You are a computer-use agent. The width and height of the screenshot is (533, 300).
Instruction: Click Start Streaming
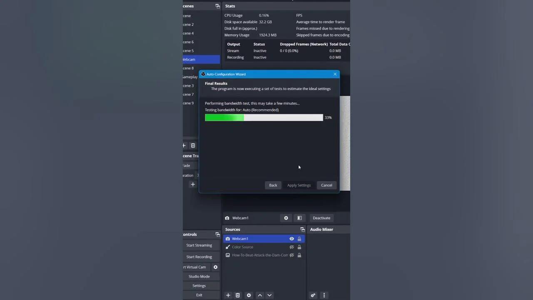(x=199, y=245)
